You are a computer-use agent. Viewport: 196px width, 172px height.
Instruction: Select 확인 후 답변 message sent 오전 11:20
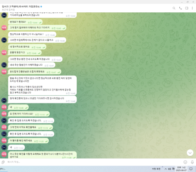[x=31, y=134]
